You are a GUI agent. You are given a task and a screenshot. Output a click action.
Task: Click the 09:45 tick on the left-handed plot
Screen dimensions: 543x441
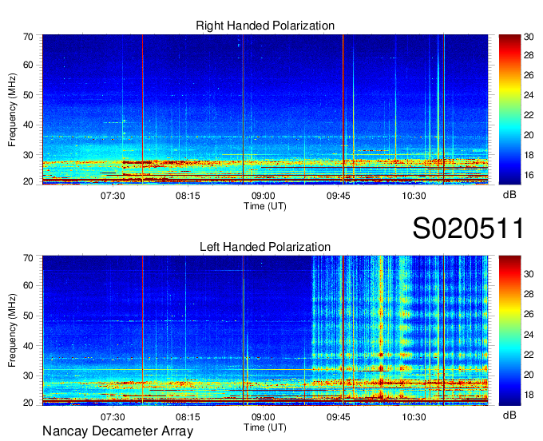[339, 417]
